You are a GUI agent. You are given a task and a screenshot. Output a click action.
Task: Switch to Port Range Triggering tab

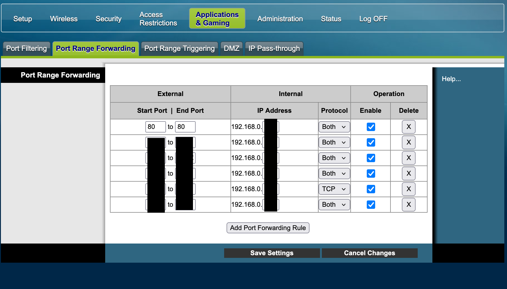[x=179, y=48]
